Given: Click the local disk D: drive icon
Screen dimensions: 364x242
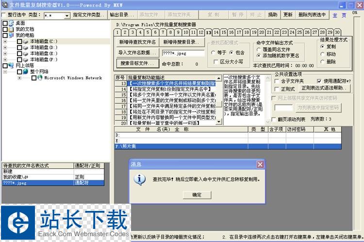Looking at the screenshot, I should (26, 48).
